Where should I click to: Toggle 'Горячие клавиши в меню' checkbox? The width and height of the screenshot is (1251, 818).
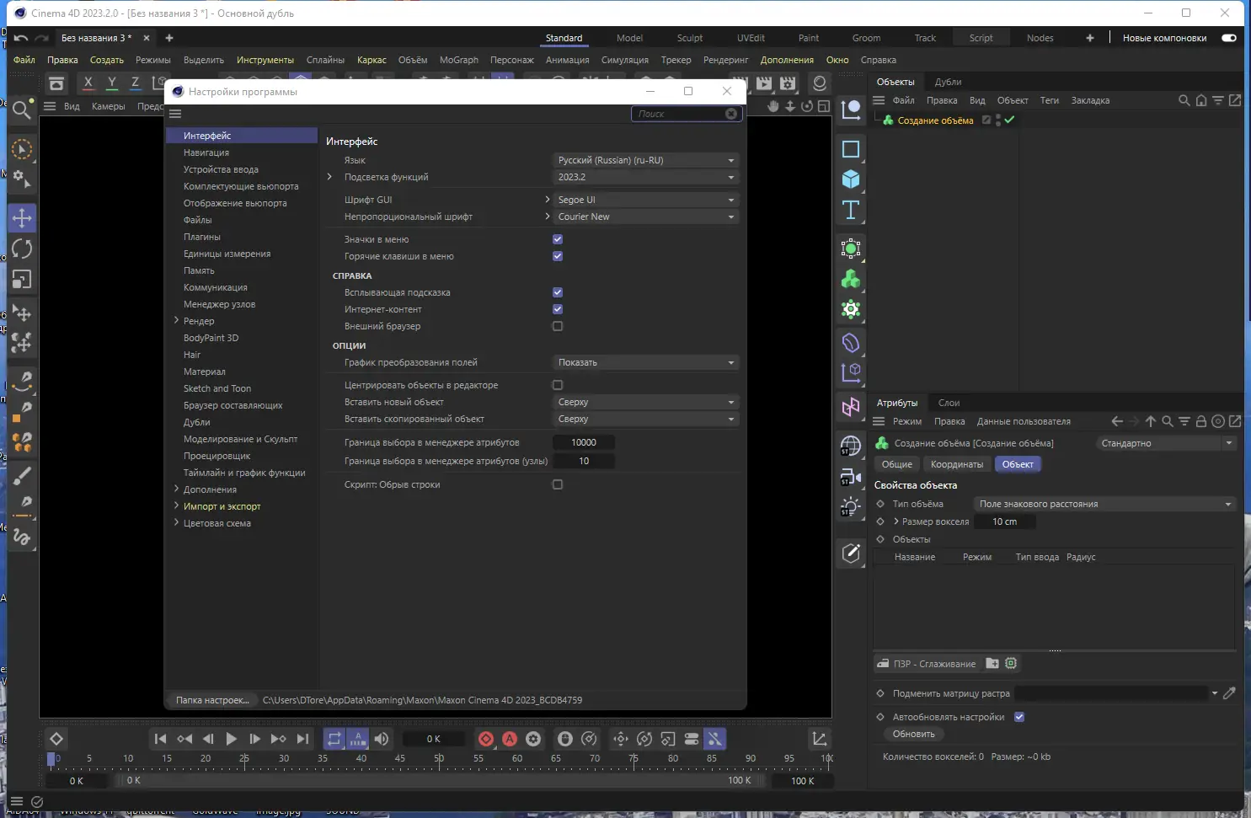[x=558, y=256]
